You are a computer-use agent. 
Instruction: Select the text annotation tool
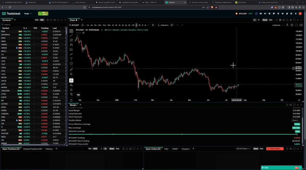coord(71,59)
